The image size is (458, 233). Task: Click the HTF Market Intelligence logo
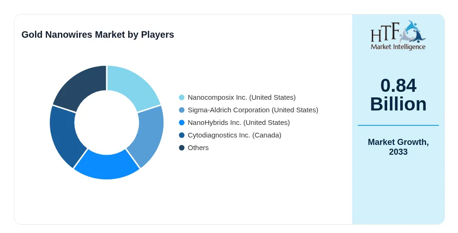pyautogui.click(x=398, y=35)
